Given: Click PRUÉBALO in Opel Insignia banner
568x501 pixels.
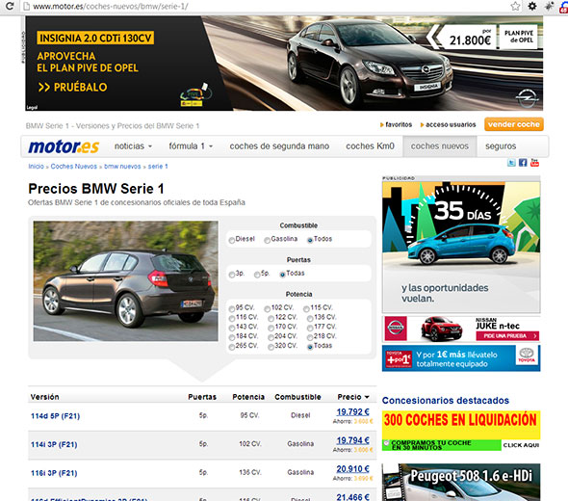Looking at the screenshot, I should 73,88.
